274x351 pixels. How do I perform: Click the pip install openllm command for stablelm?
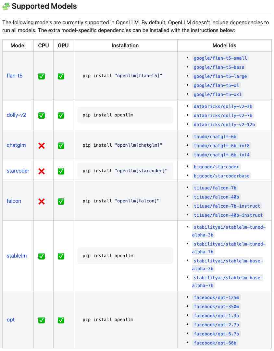108,256
